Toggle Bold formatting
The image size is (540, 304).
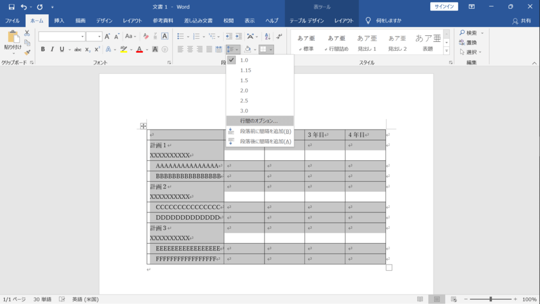coord(43,49)
